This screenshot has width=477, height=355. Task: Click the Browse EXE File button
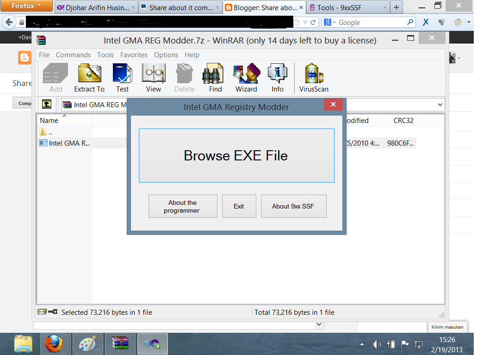click(x=236, y=155)
